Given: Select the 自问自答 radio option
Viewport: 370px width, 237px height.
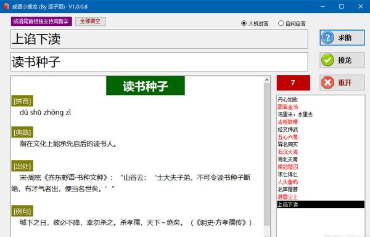Looking at the screenshot, I should point(292,23).
